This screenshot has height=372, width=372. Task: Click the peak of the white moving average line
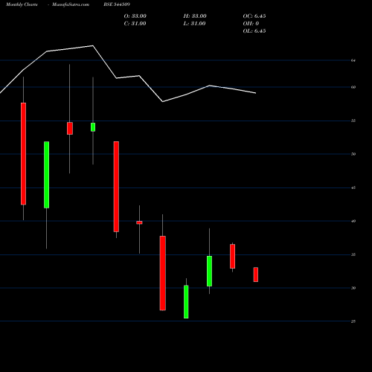pos(93,45)
